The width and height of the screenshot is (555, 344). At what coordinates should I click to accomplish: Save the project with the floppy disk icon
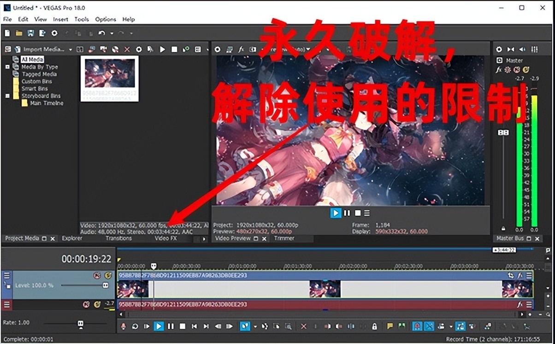[30, 33]
